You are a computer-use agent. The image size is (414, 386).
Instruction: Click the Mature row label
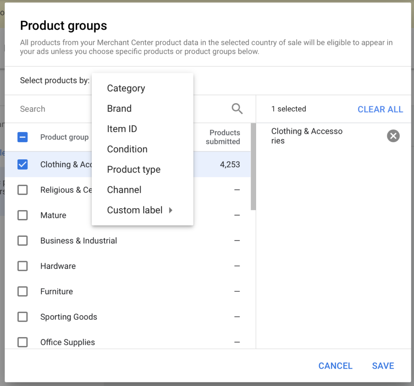[53, 215]
